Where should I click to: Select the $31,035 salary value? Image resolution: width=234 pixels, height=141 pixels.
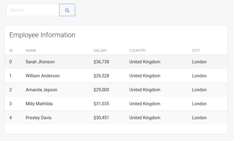[x=101, y=104]
